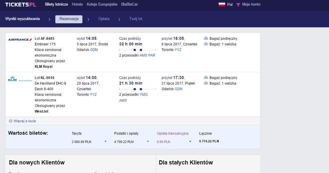Click the Polish flag language icon

coord(222,4)
